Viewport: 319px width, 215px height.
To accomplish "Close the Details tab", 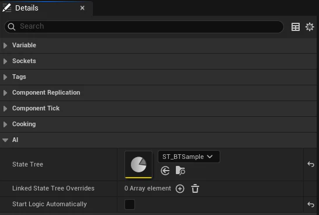I will click(82, 8).
